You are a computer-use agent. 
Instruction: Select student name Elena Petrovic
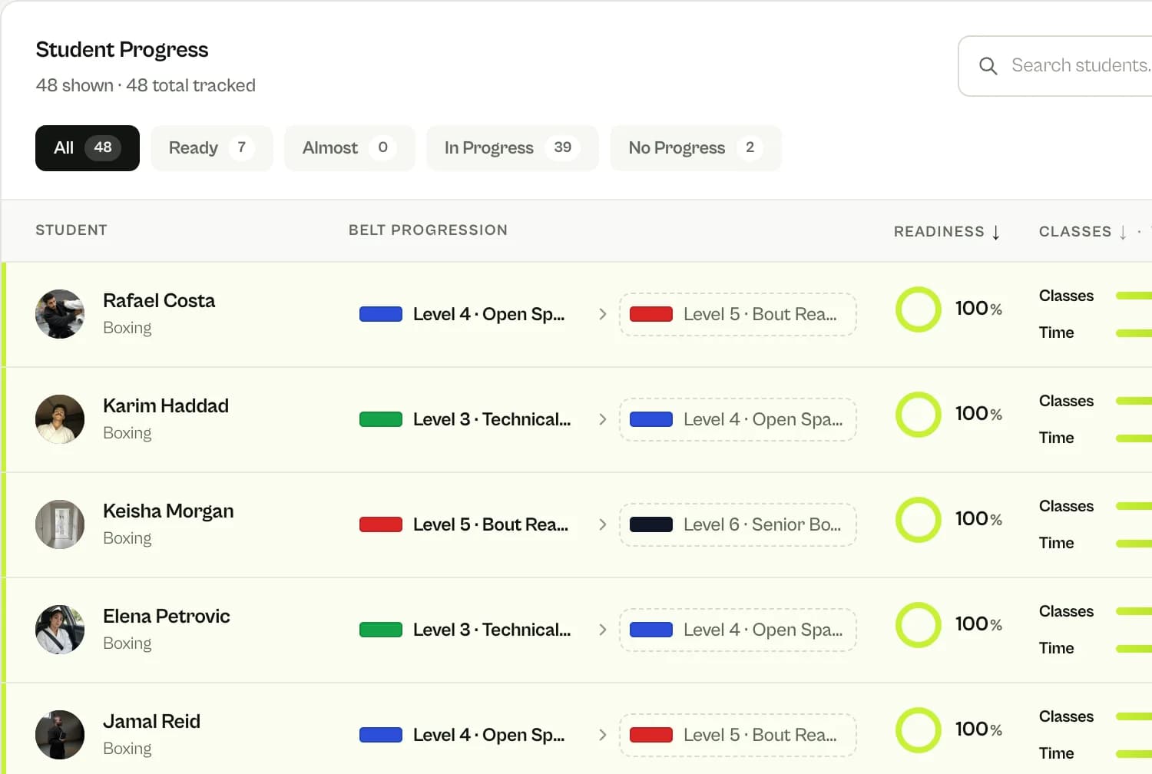pos(167,616)
